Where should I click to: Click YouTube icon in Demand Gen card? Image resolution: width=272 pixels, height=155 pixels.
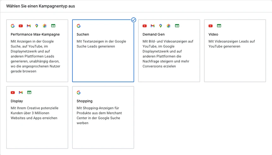(145, 26)
